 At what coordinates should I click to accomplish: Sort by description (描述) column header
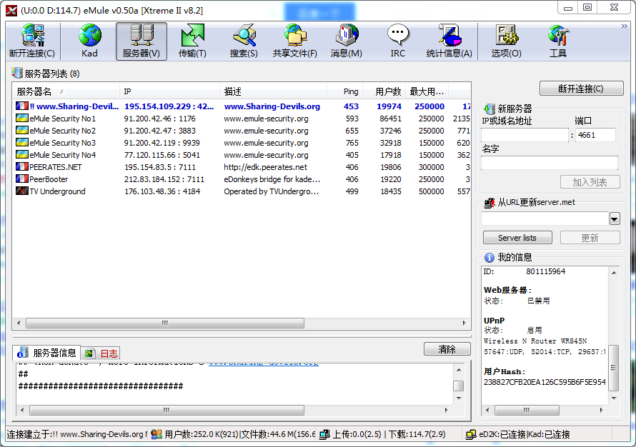[273, 91]
